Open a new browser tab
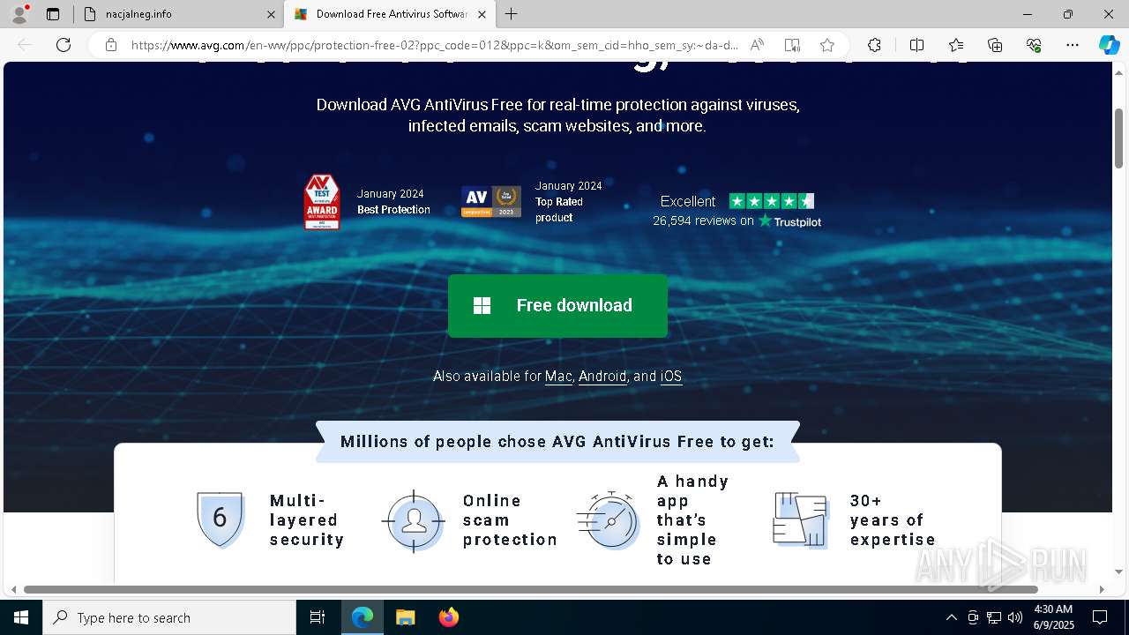Viewport: 1129px width, 635px height. pyautogui.click(x=512, y=14)
